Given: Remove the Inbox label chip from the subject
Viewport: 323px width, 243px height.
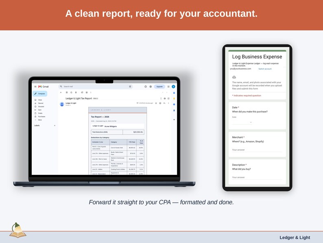Looking at the screenshot, I should [x=97, y=99].
